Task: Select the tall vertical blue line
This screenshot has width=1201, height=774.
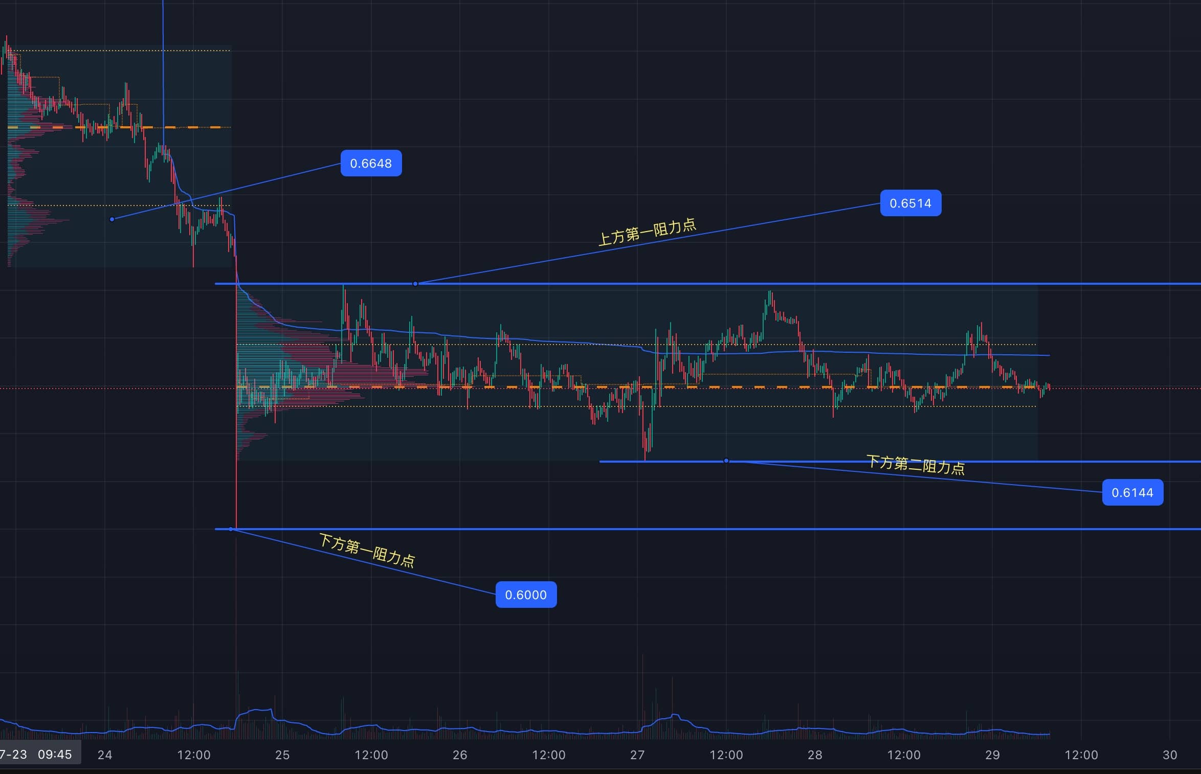Action: [163, 61]
